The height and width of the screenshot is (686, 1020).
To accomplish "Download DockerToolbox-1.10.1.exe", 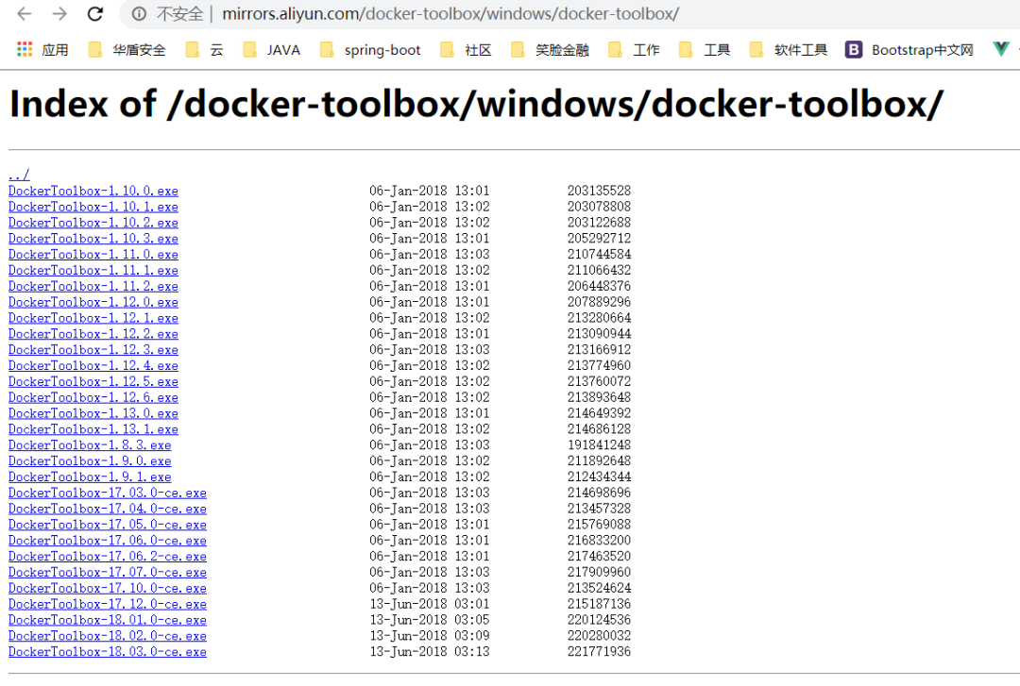I will 93,206.
